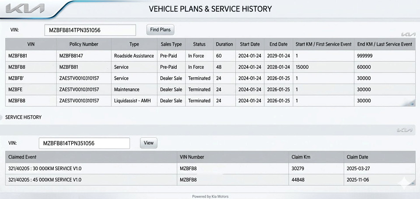This screenshot has width=420, height=199.
Task: Click the 999999 end KM value
Action: [365, 56]
